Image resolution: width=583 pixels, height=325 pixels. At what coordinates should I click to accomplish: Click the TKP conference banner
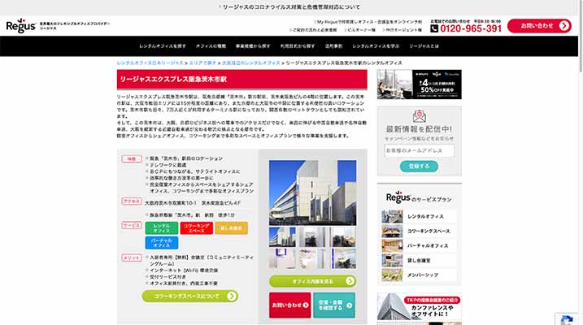[x=420, y=306]
